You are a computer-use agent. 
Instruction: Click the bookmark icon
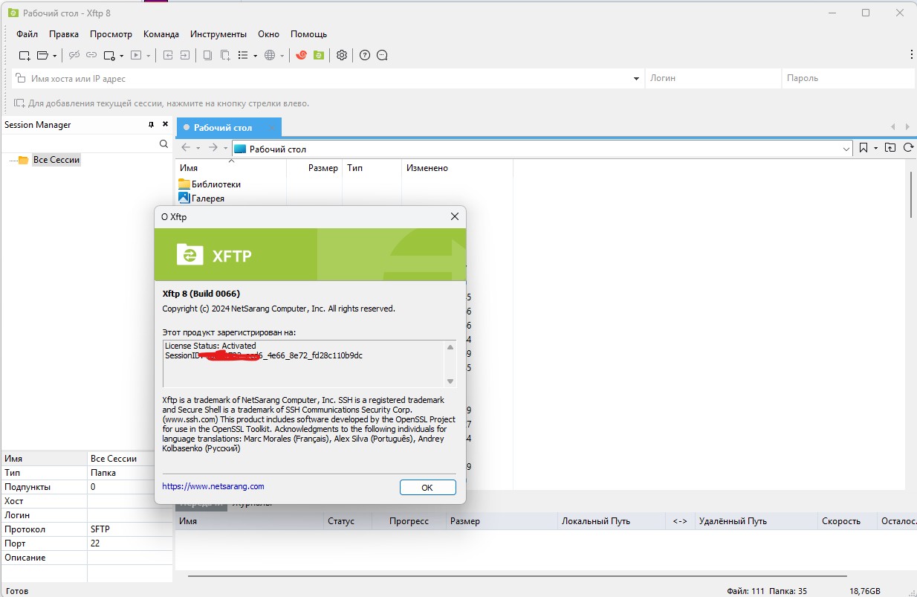[863, 148]
